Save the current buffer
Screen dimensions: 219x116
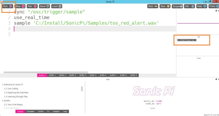click(44, 6)
